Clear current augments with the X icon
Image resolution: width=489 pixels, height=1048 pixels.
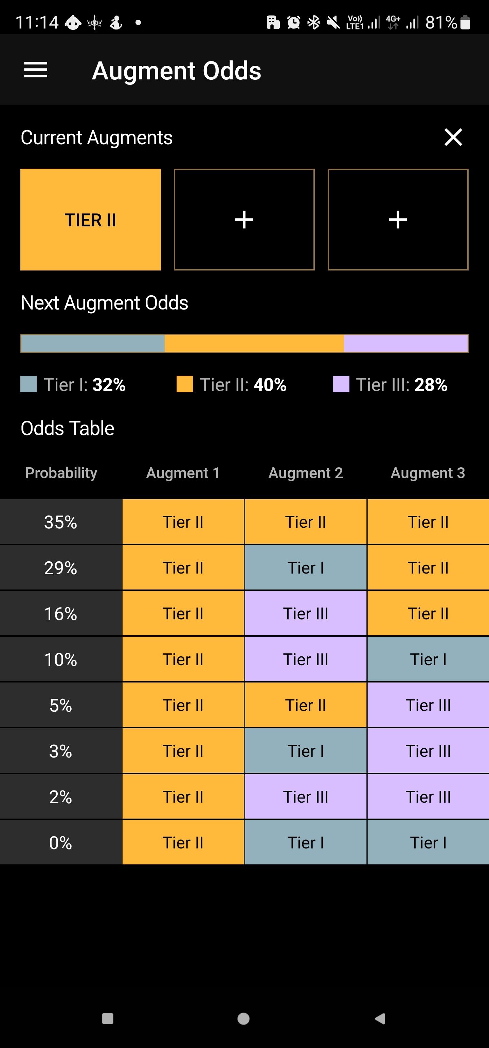453,137
